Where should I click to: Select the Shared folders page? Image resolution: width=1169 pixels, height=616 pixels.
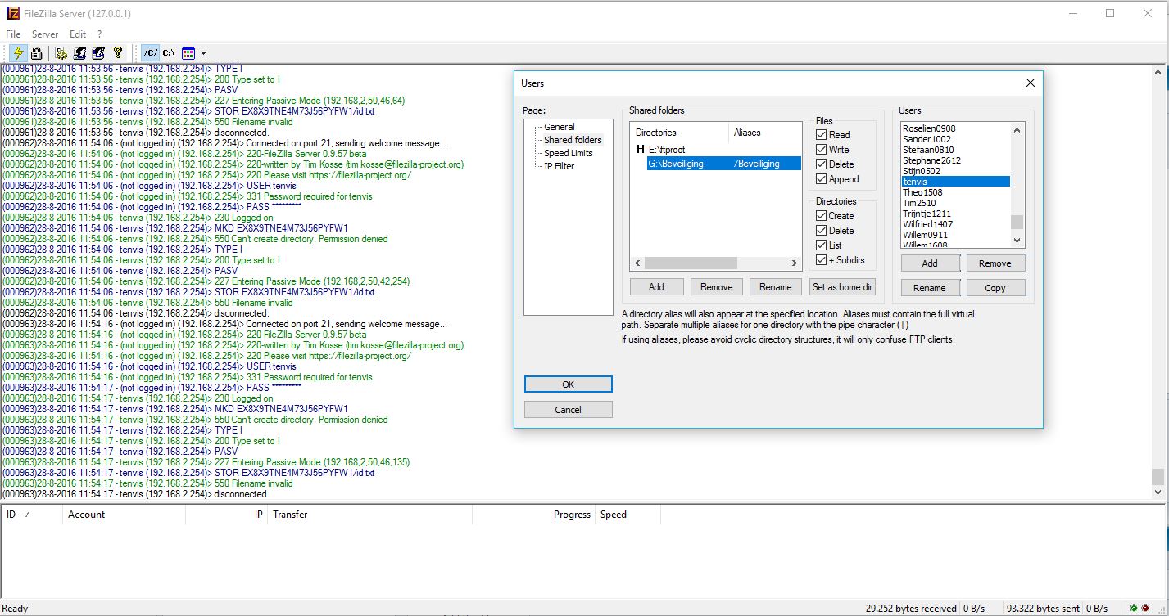(x=573, y=140)
